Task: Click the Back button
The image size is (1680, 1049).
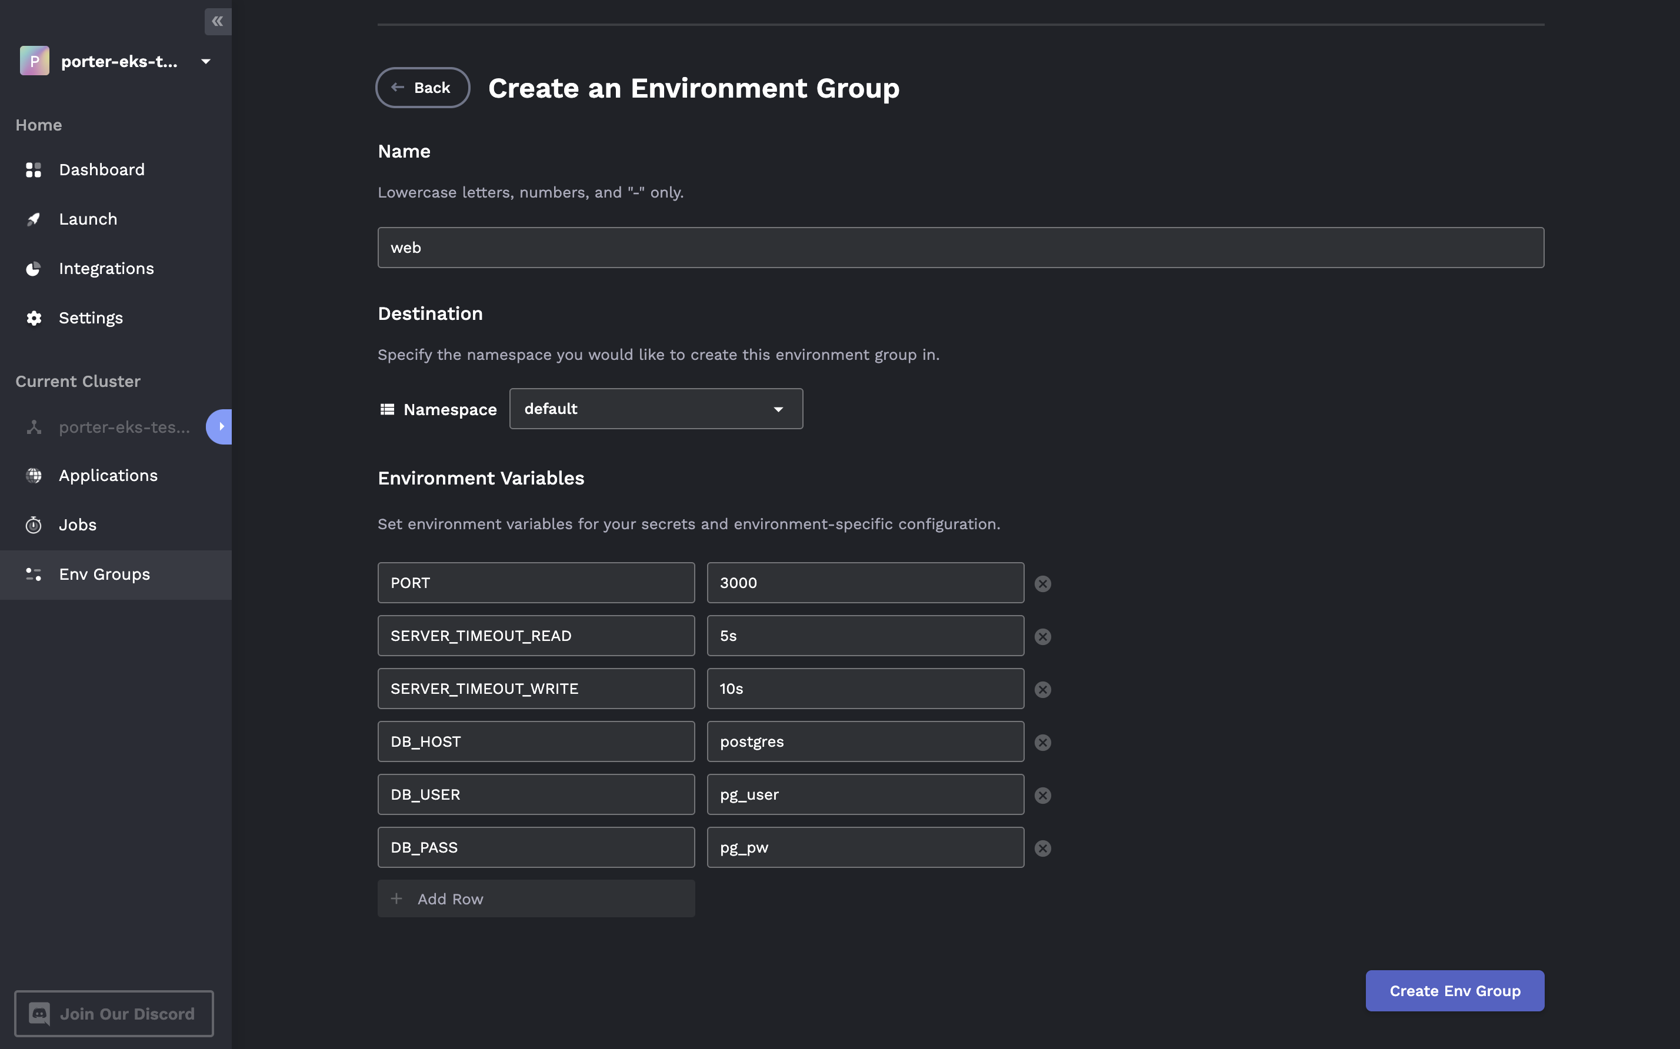Action: pos(422,88)
